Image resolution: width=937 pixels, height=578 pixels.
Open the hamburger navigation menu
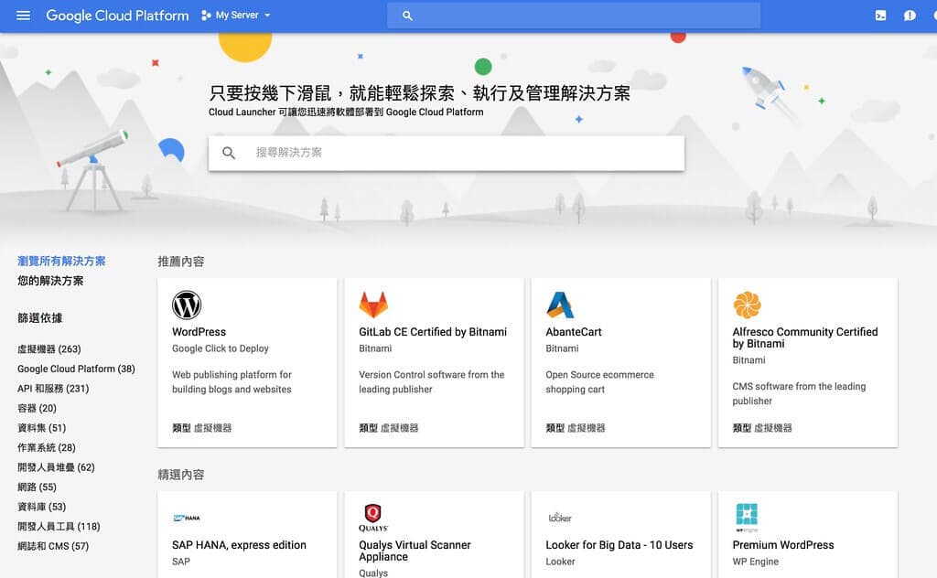[x=23, y=16]
